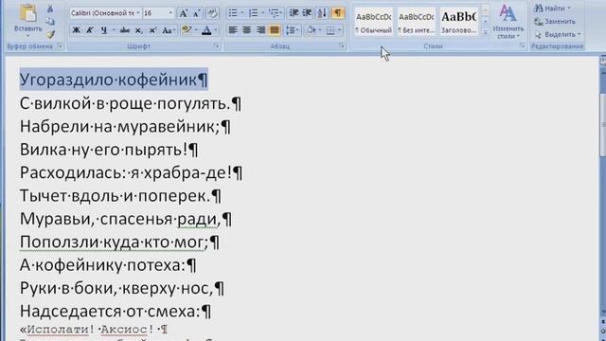606x341 pixels.
Task: Align text to the right
Action: (260, 30)
